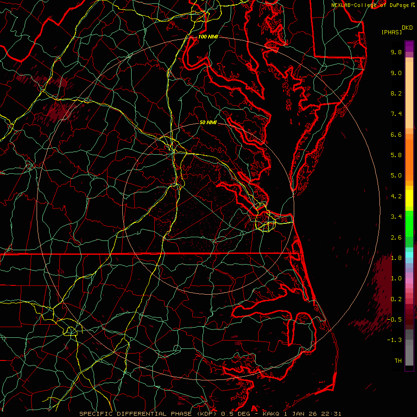Click the [PHAS] units label
The width and height of the screenshot is (417, 417).
pyautogui.click(x=392, y=32)
